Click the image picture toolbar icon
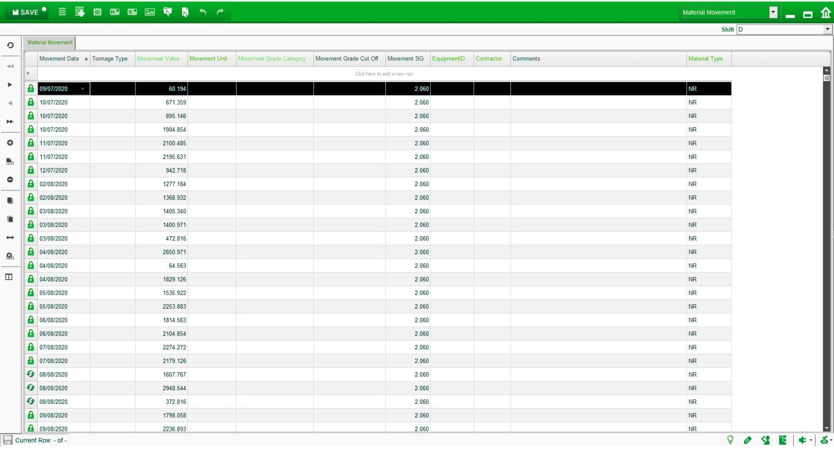This screenshot has height=469, width=834. [x=150, y=12]
